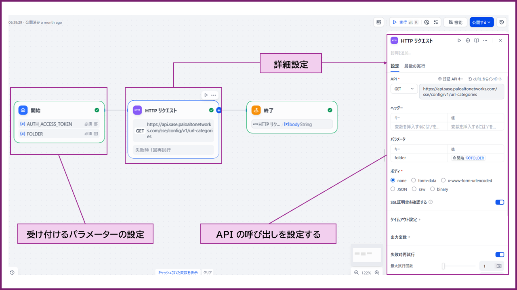The width and height of the screenshot is (517, 290).
Task: Open version history icon at top right
Action: (x=501, y=23)
